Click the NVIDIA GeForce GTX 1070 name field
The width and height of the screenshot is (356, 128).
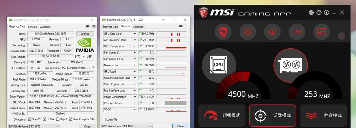click(51, 34)
